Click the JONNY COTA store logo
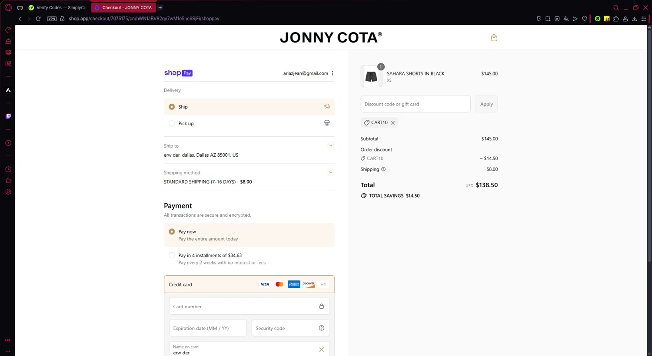This screenshot has height=356, width=652. coord(331,37)
